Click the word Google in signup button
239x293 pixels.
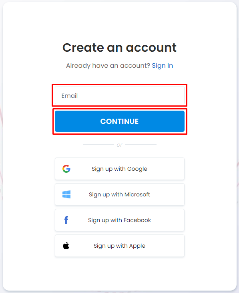137,169
